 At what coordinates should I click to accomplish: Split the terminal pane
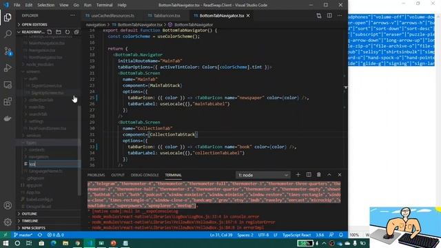pyautogui.click(x=309, y=174)
